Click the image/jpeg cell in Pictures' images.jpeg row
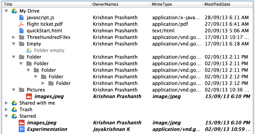255x134 pixels. tap(167, 96)
